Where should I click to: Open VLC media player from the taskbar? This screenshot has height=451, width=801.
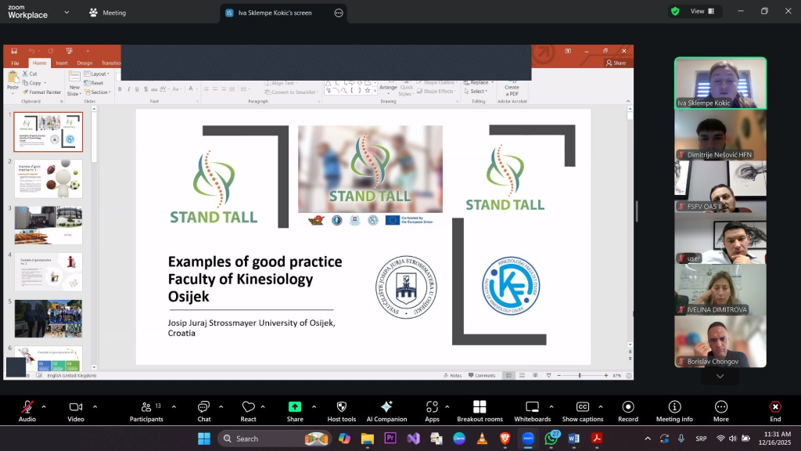pyautogui.click(x=482, y=438)
